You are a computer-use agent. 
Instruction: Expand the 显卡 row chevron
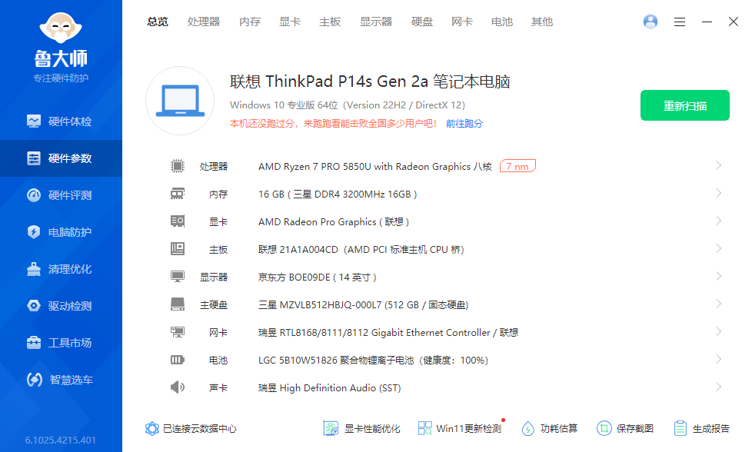(718, 221)
